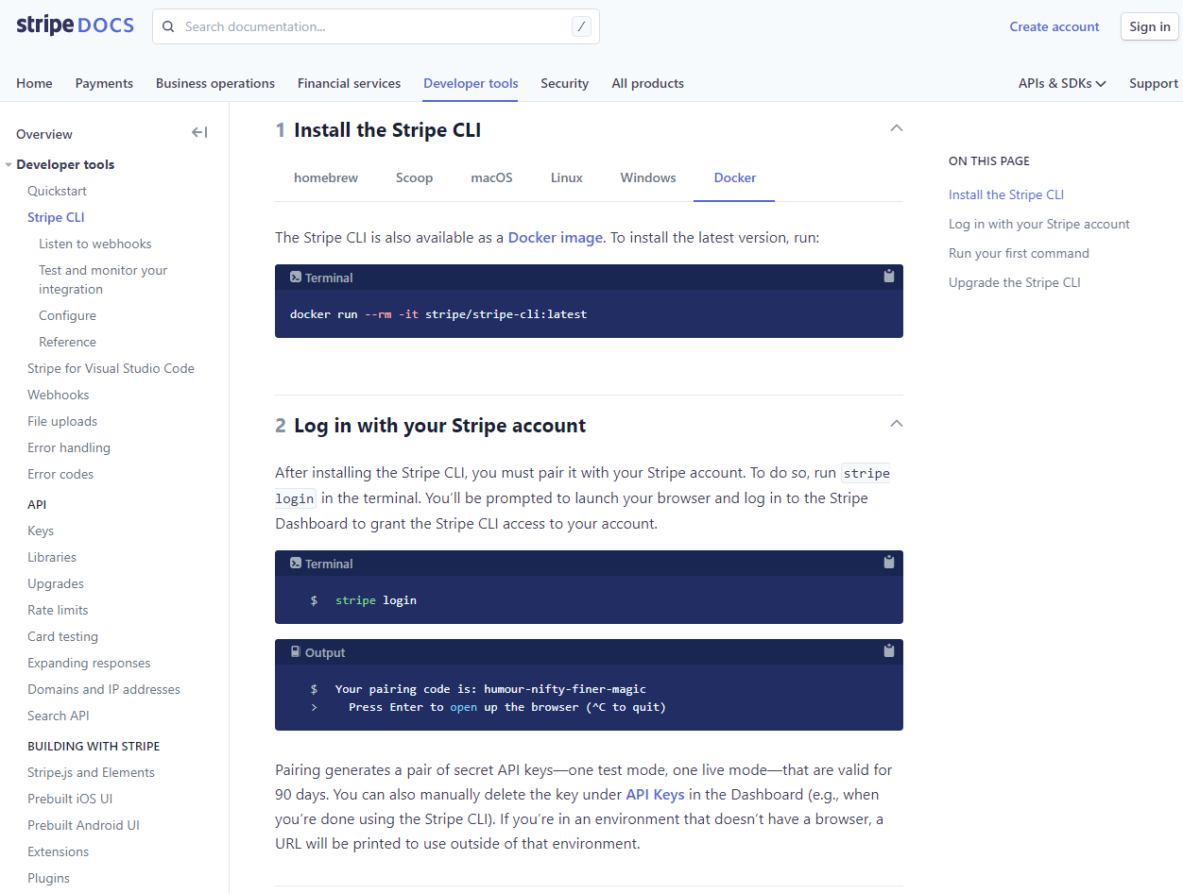Image resolution: width=1183 pixels, height=893 pixels.
Task: Open the Financial services nav item
Action: (x=349, y=83)
